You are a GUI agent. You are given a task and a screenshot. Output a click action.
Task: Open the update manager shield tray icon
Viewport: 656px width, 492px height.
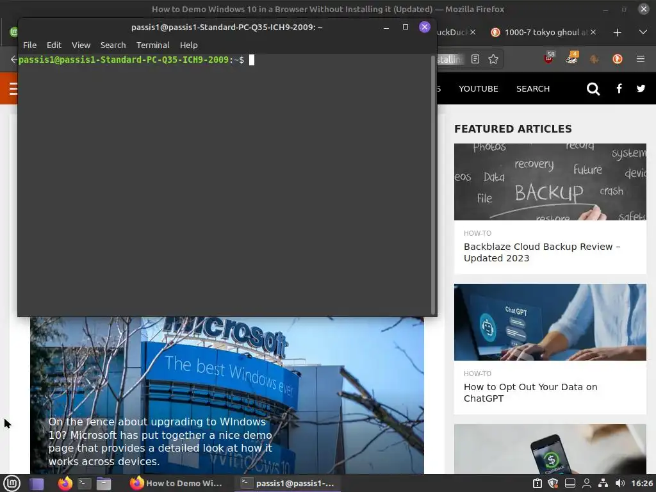553,484
